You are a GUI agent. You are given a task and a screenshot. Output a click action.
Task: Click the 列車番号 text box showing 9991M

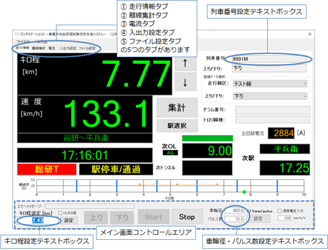click(x=269, y=59)
